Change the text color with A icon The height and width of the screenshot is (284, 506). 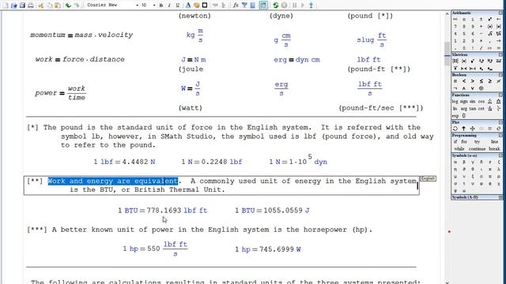click(188, 6)
